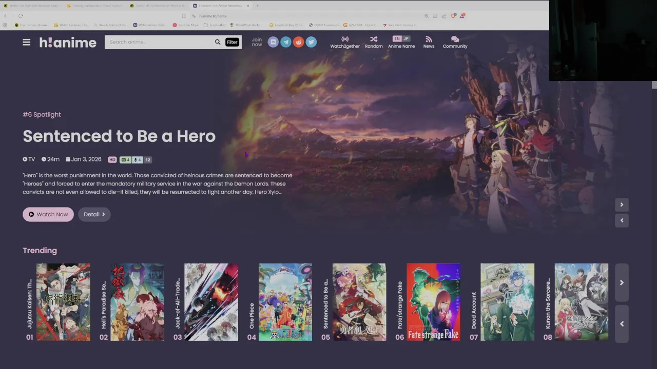Switch to the third browser tab
Viewport: 657px width, 369px height.
pos(159,6)
